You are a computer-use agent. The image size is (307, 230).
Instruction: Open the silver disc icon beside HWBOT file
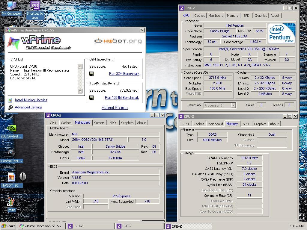(23, 176)
